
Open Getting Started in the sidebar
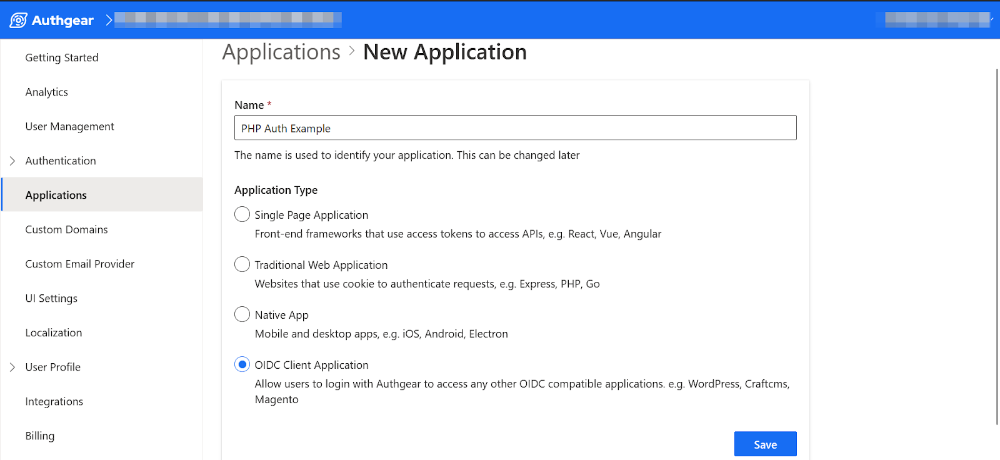pos(62,57)
